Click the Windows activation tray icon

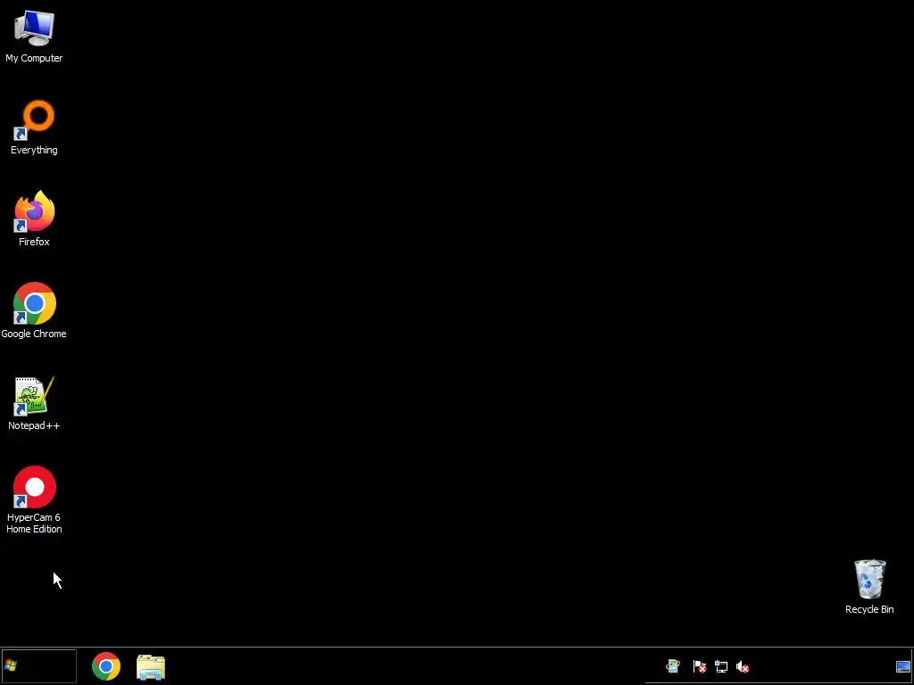tap(673, 666)
